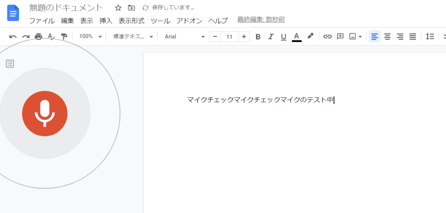Open the 標準テキスト style dropdown

pyautogui.click(x=133, y=37)
